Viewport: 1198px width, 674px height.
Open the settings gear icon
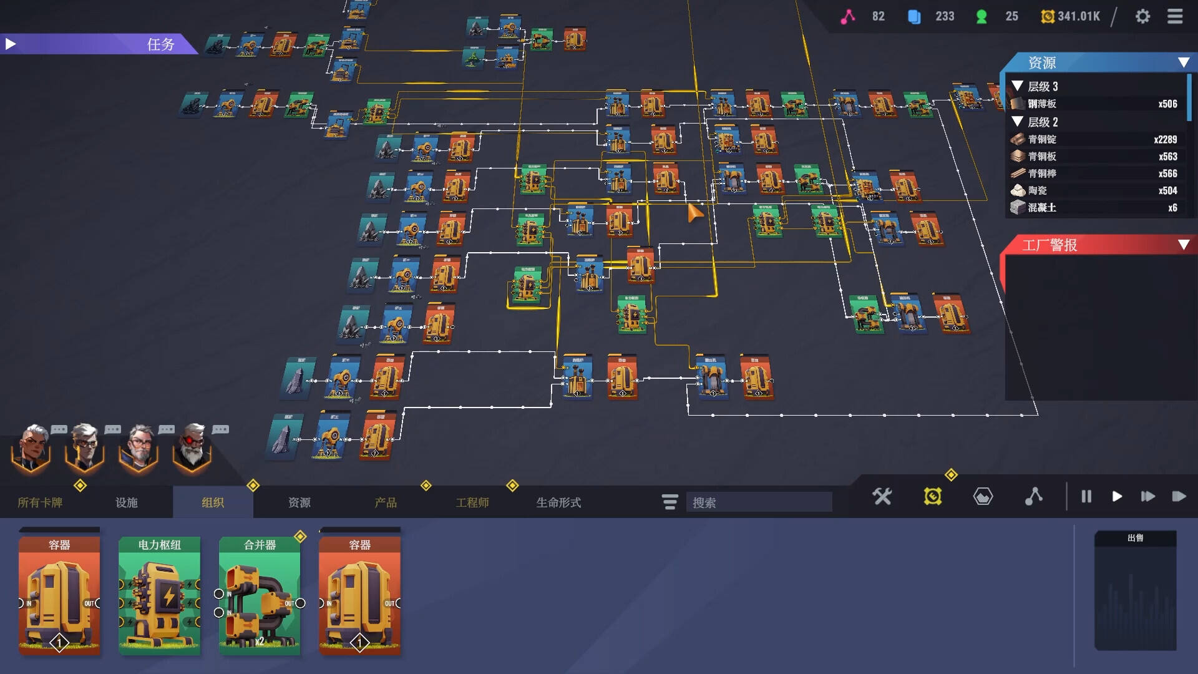(1142, 16)
